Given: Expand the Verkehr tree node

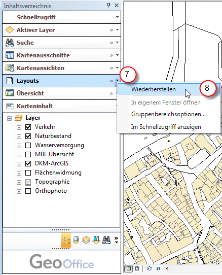Looking at the screenshot, I should coord(19,127).
